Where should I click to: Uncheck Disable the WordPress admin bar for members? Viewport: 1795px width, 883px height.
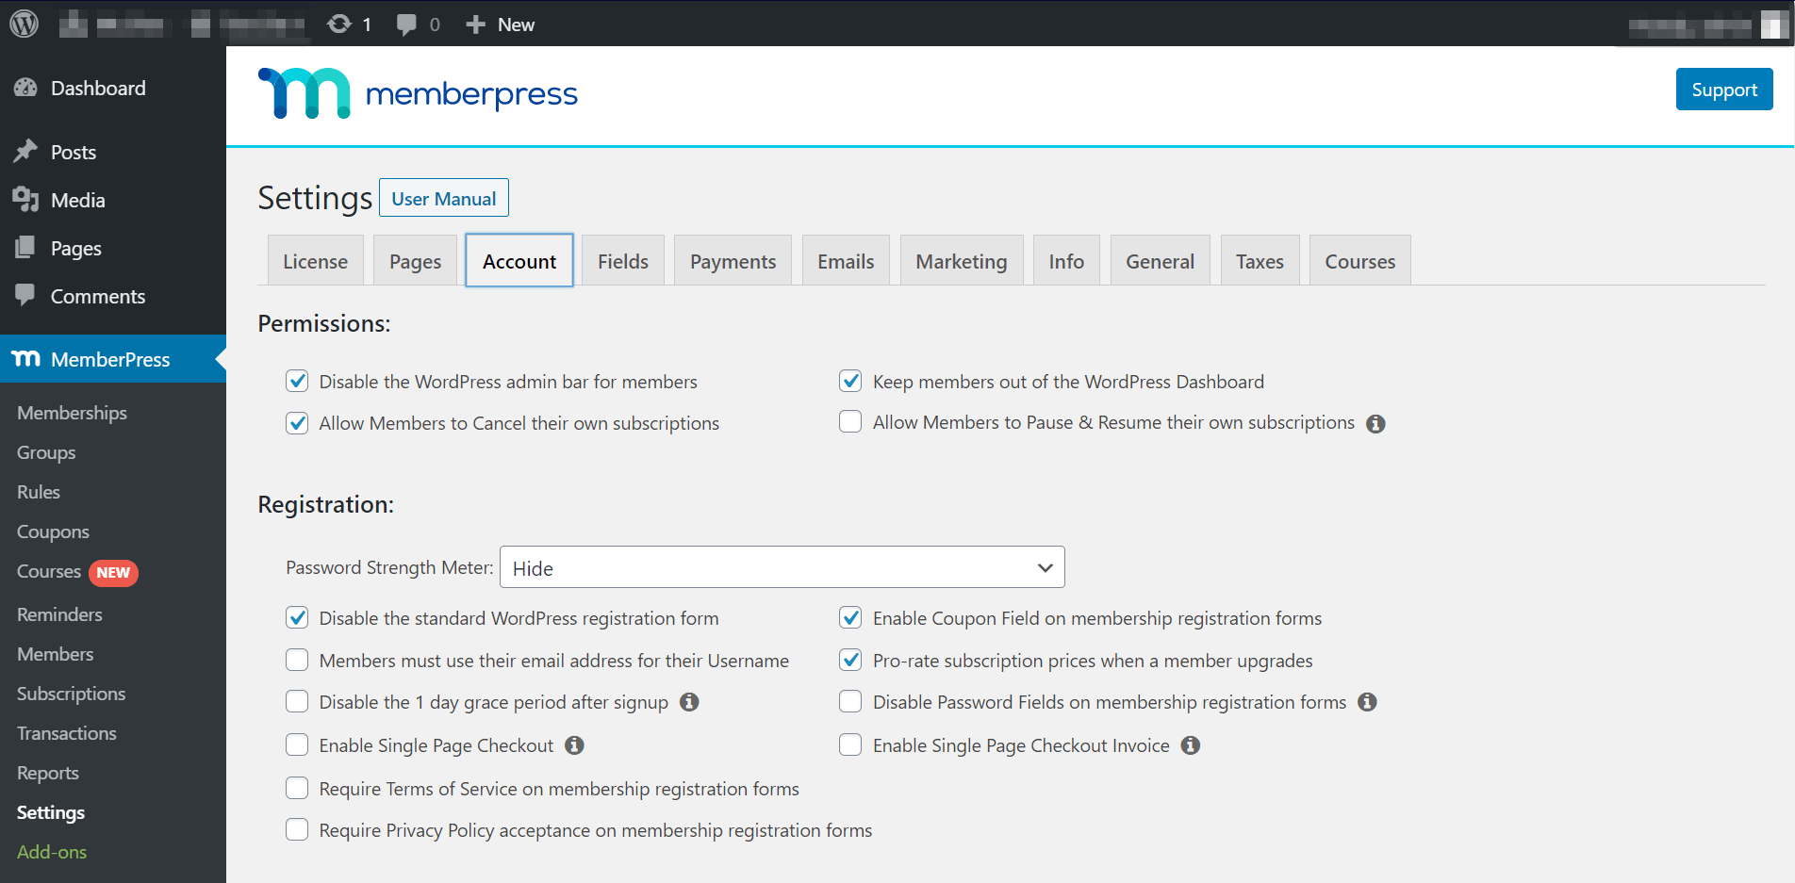pyautogui.click(x=297, y=381)
